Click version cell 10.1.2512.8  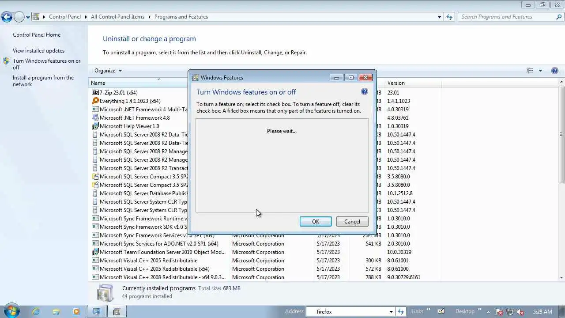(399, 193)
